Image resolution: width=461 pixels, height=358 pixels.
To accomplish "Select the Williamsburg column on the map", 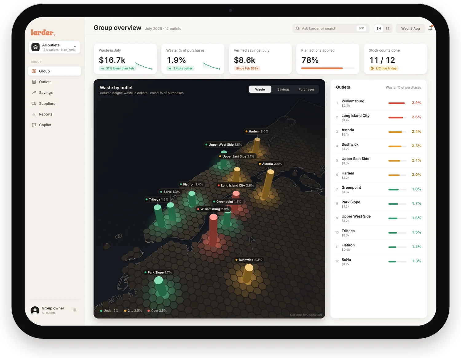I will click(213, 230).
